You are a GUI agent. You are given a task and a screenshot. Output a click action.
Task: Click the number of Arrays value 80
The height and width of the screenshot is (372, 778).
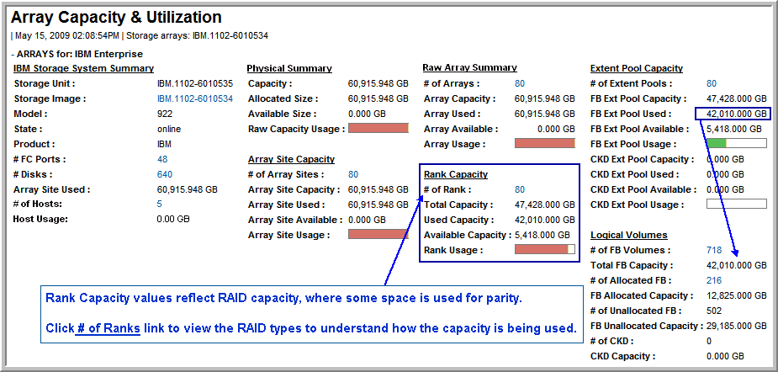coord(520,83)
